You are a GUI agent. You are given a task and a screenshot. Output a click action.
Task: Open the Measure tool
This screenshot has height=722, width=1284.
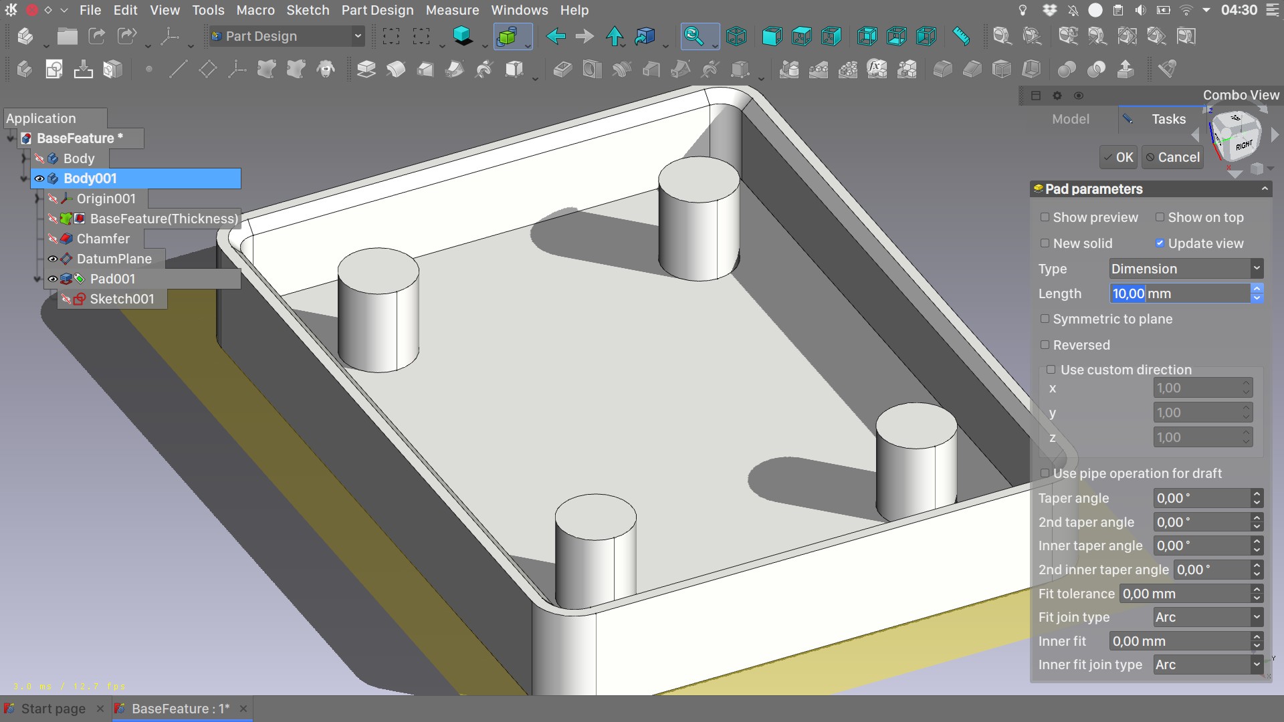[961, 36]
